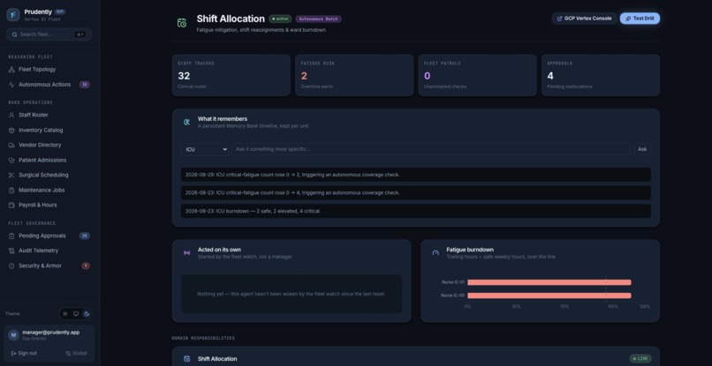Click the Shift Allocation calendar-clock header icon
Screen dimensions: 712x366
182,23
